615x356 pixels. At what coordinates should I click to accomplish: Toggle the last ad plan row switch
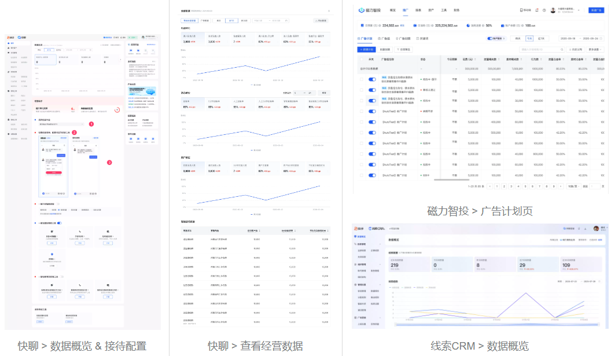pyautogui.click(x=372, y=175)
